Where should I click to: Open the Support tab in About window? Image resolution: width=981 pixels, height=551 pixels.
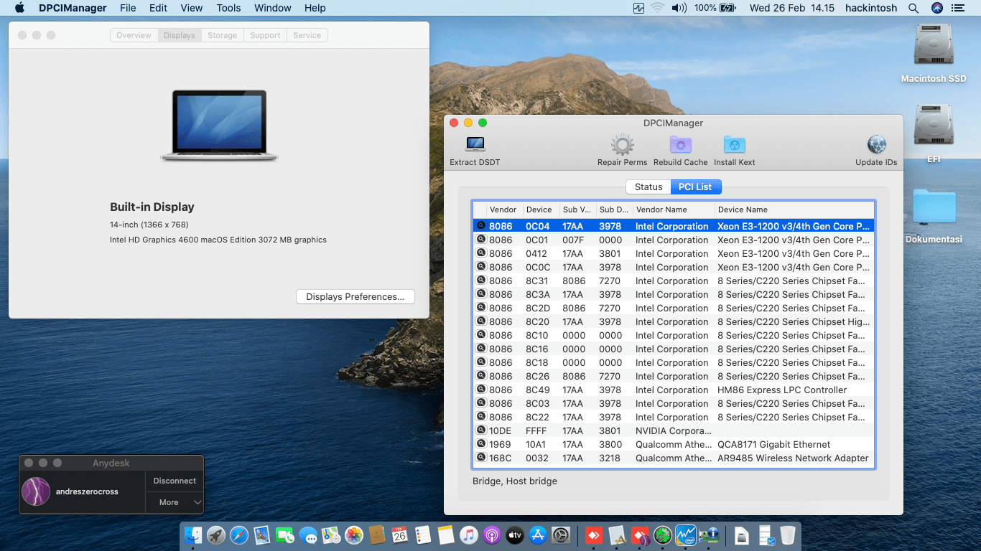(265, 35)
